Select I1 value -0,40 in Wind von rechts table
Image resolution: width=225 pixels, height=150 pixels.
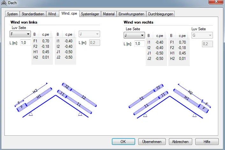[159, 42]
